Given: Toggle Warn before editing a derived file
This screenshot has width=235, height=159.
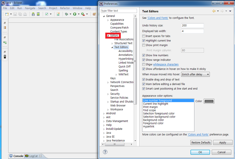Looking at the screenshot, I should [144, 84].
